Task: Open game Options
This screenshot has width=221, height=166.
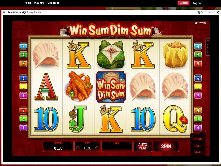Action: coord(198,139)
